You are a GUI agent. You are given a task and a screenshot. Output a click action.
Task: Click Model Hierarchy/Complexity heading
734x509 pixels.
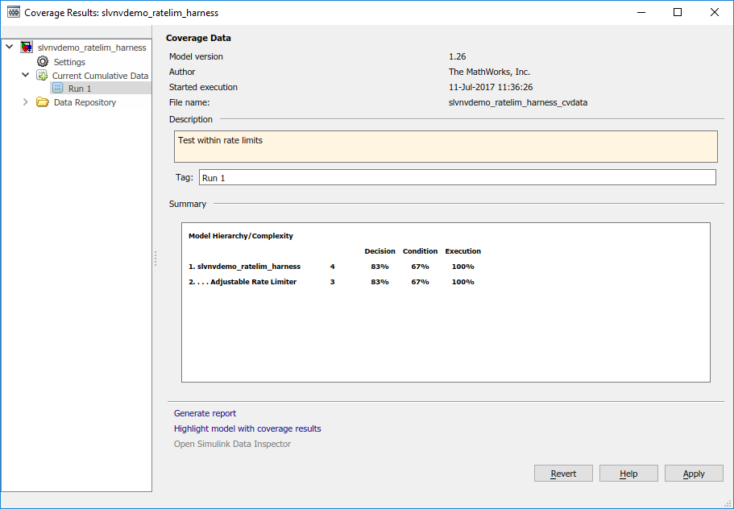tap(241, 236)
